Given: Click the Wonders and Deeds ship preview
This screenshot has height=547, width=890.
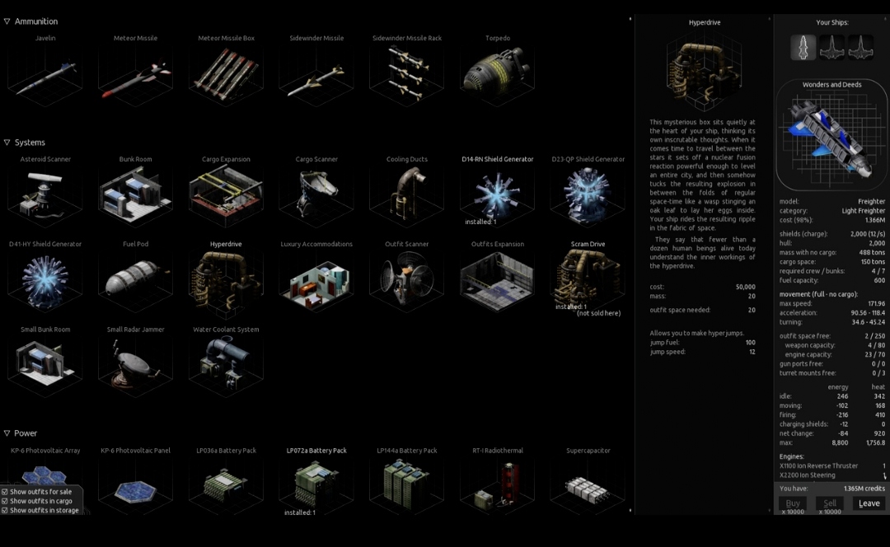Looking at the screenshot, I should (x=831, y=138).
